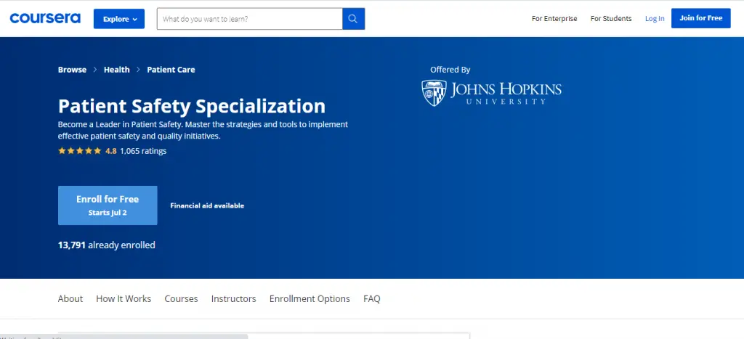The width and height of the screenshot is (744, 339).
Task: Open the Patient Care breadcrumb
Action: (x=171, y=70)
